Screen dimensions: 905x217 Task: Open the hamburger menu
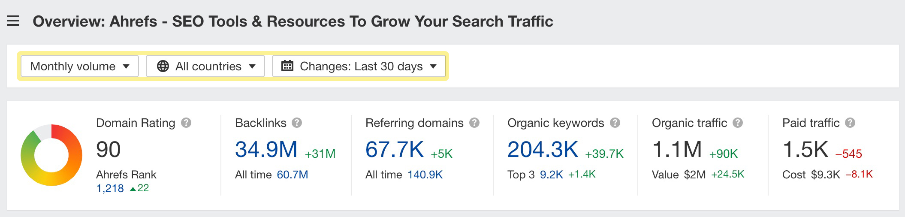tap(13, 21)
